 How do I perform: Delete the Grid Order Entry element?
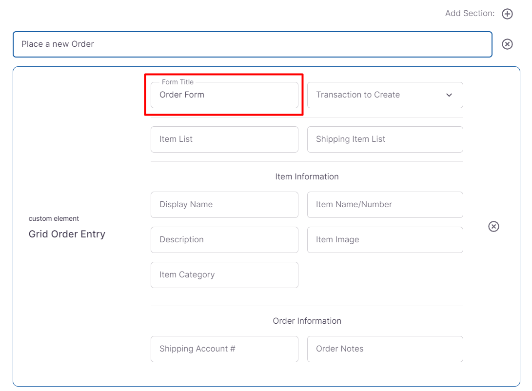pos(493,226)
